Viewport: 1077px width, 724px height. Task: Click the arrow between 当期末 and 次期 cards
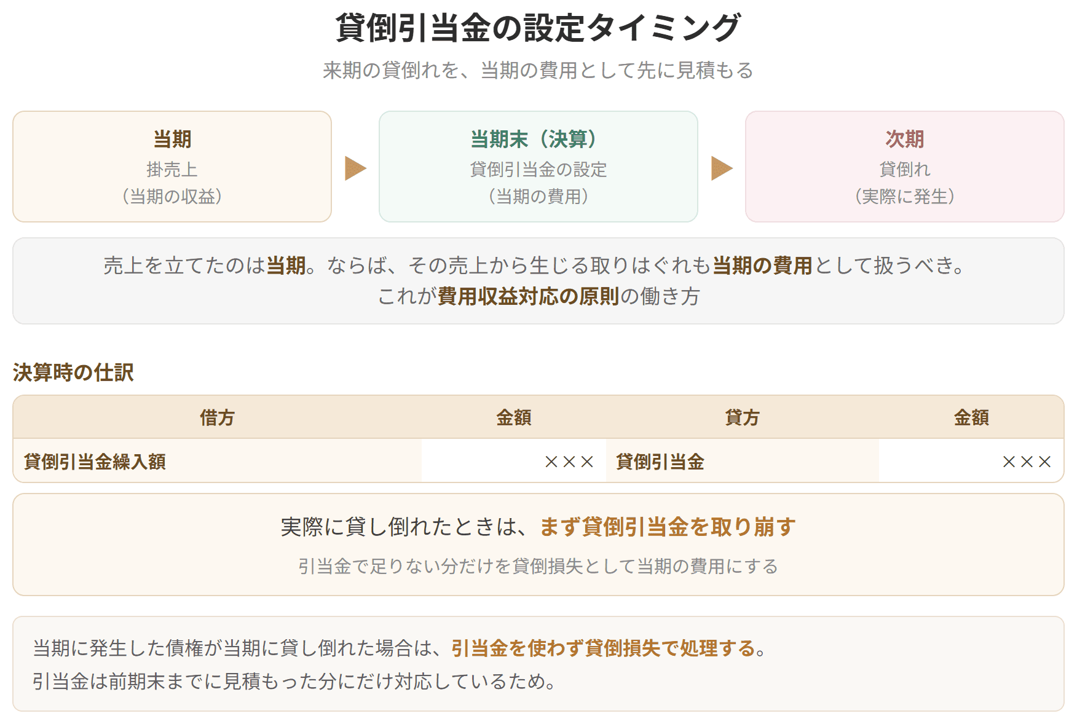coord(722,168)
